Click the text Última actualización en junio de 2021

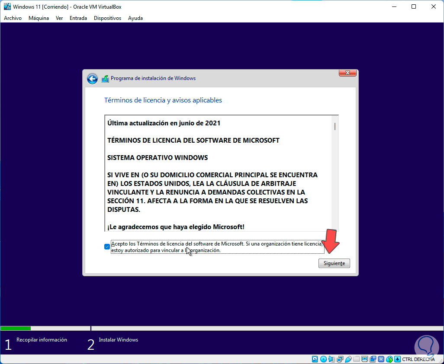point(164,123)
